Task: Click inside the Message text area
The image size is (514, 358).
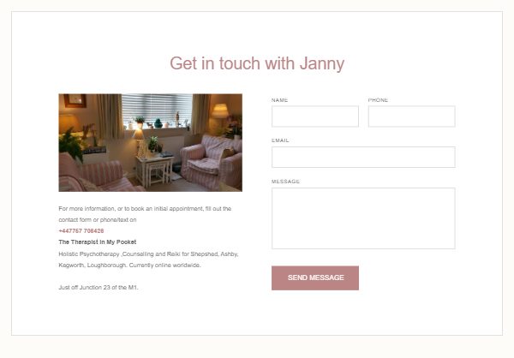Action: 363,218
